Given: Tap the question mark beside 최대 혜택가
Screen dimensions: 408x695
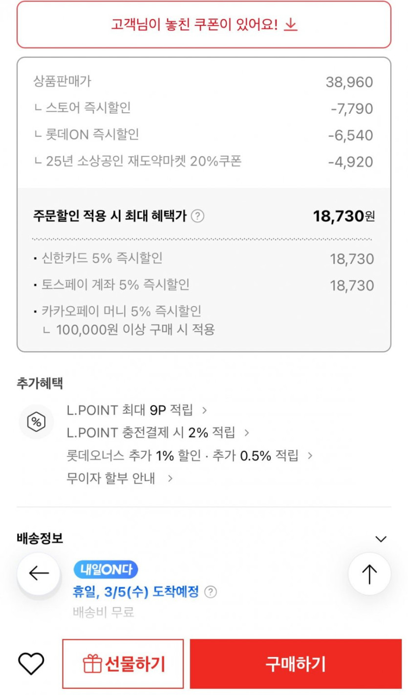Looking at the screenshot, I should (x=197, y=216).
